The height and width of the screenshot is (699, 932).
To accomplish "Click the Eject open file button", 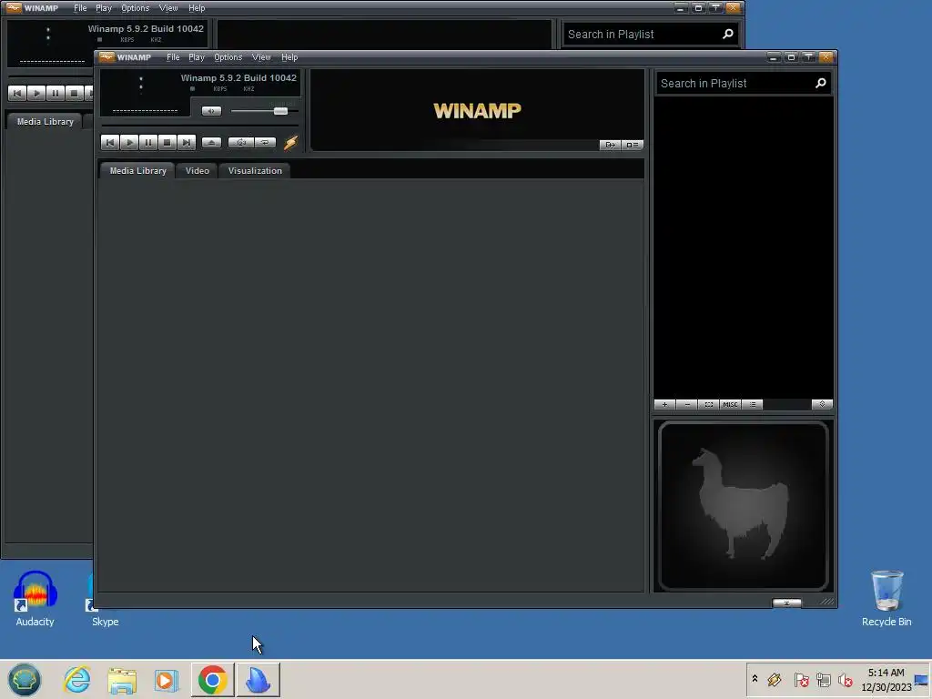I will (211, 143).
